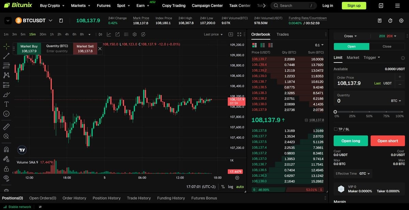Click the single-chart layout icon
Viewport: 409px width, 210px height.
[231, 34]
